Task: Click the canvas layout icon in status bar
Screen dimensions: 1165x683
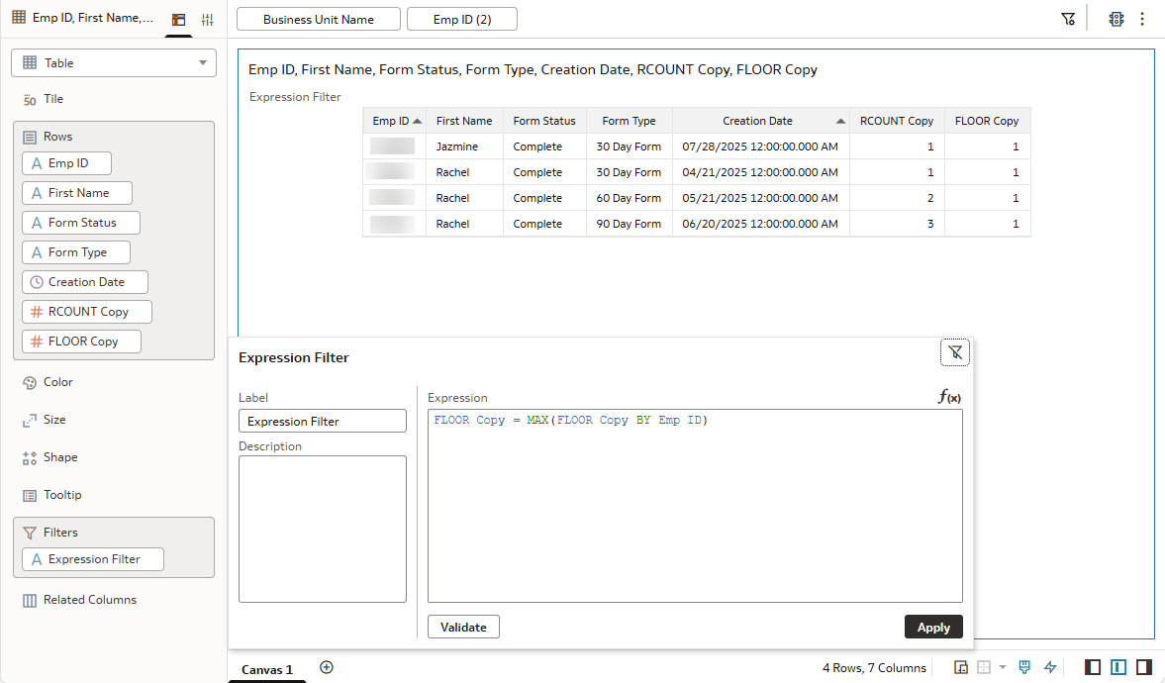Action: [961, 666]
